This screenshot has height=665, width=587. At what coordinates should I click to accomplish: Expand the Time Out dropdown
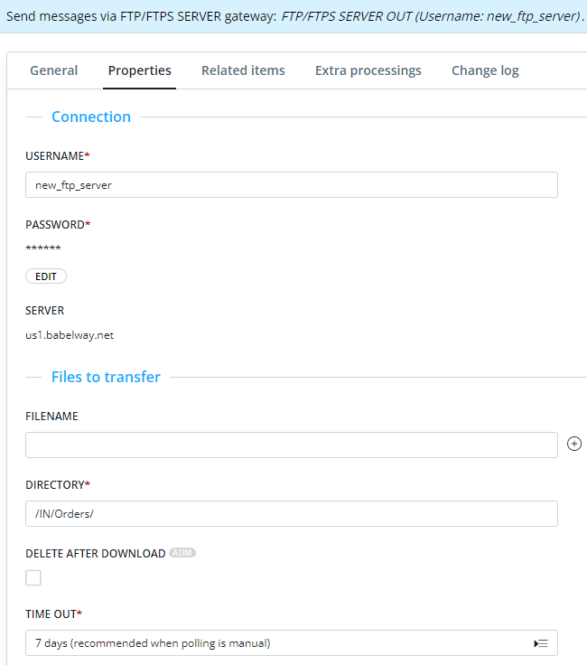click(x=291, y=643)
